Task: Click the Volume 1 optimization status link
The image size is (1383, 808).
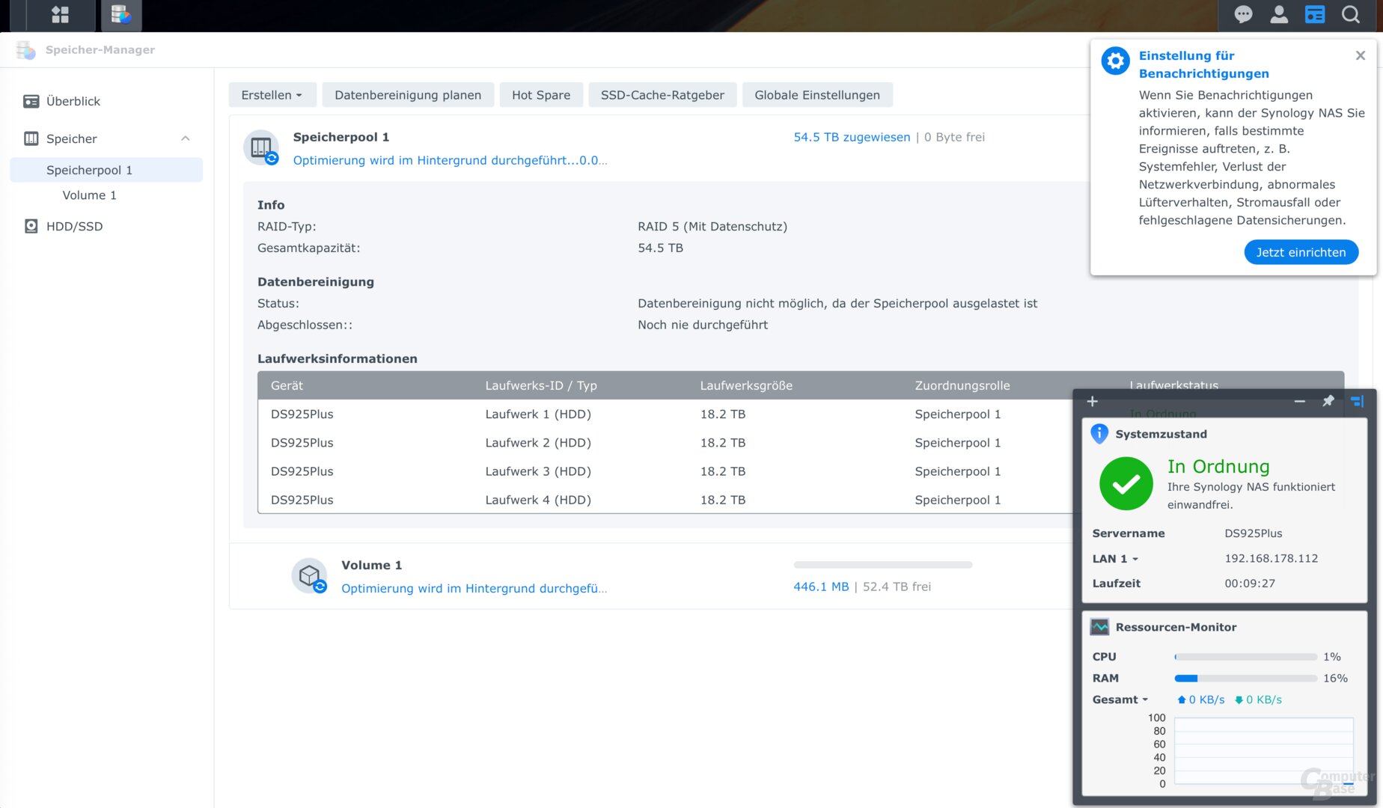Action: pos(474,588)
